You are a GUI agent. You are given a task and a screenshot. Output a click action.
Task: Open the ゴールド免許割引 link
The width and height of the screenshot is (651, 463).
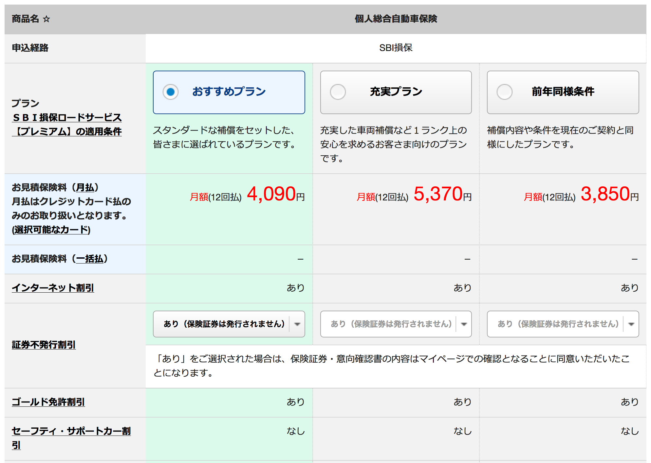pos(48,402)
